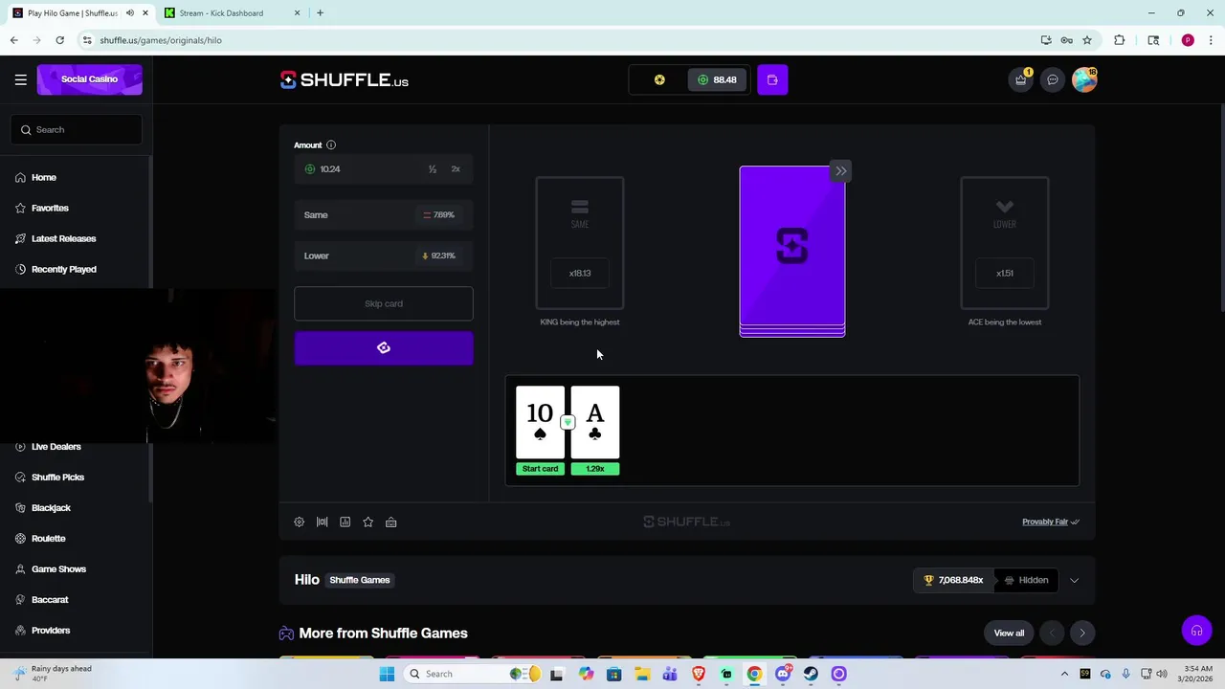Click the Skip card button

pyautogui.click(x=384, y=303)
